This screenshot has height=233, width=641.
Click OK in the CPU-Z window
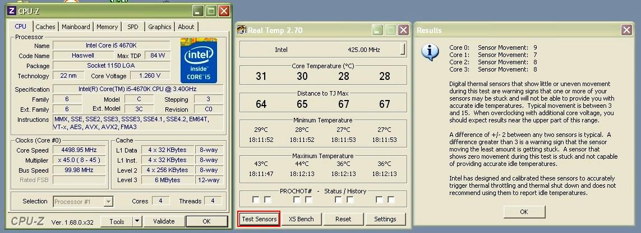tap(206, 222)
